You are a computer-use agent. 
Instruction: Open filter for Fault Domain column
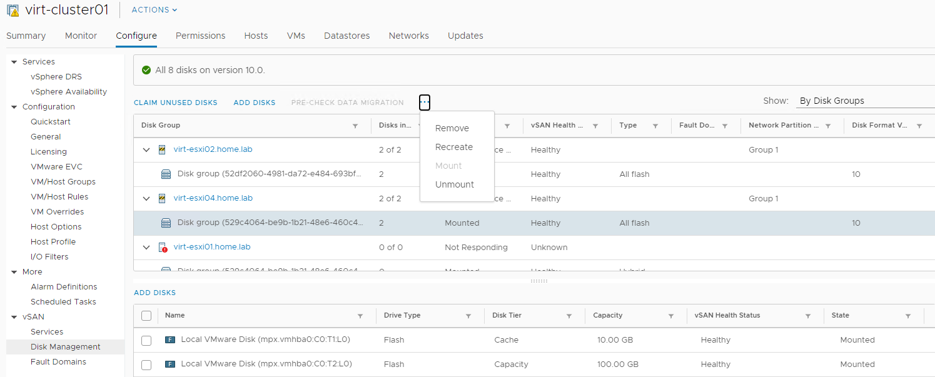725,126
